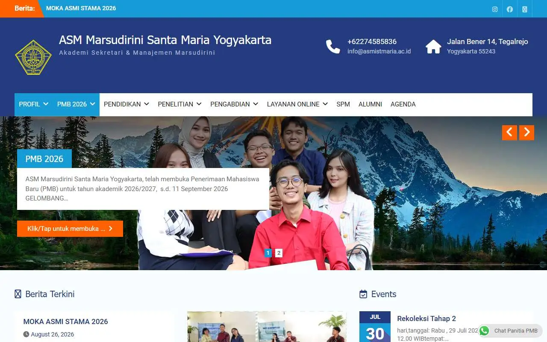Open the LAYANAN ONLINE menu item

tap(293, 104)
